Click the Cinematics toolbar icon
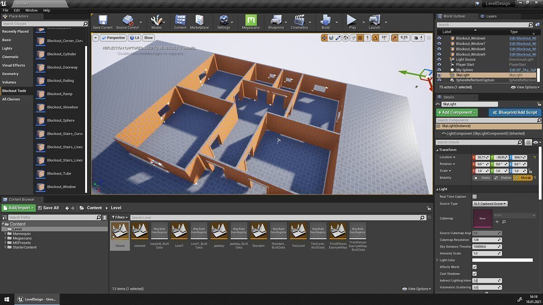The width and height of the screenshot is (543, 305). coord(299,21)
